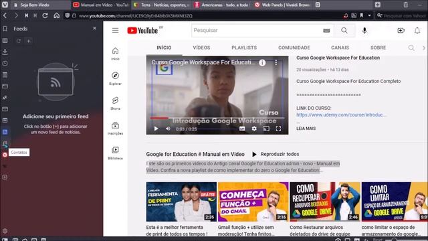Go to Início in YouTube sidebar

115,54
